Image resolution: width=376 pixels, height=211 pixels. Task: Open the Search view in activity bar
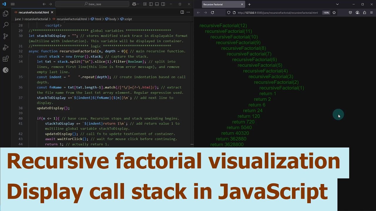point(6,25)
